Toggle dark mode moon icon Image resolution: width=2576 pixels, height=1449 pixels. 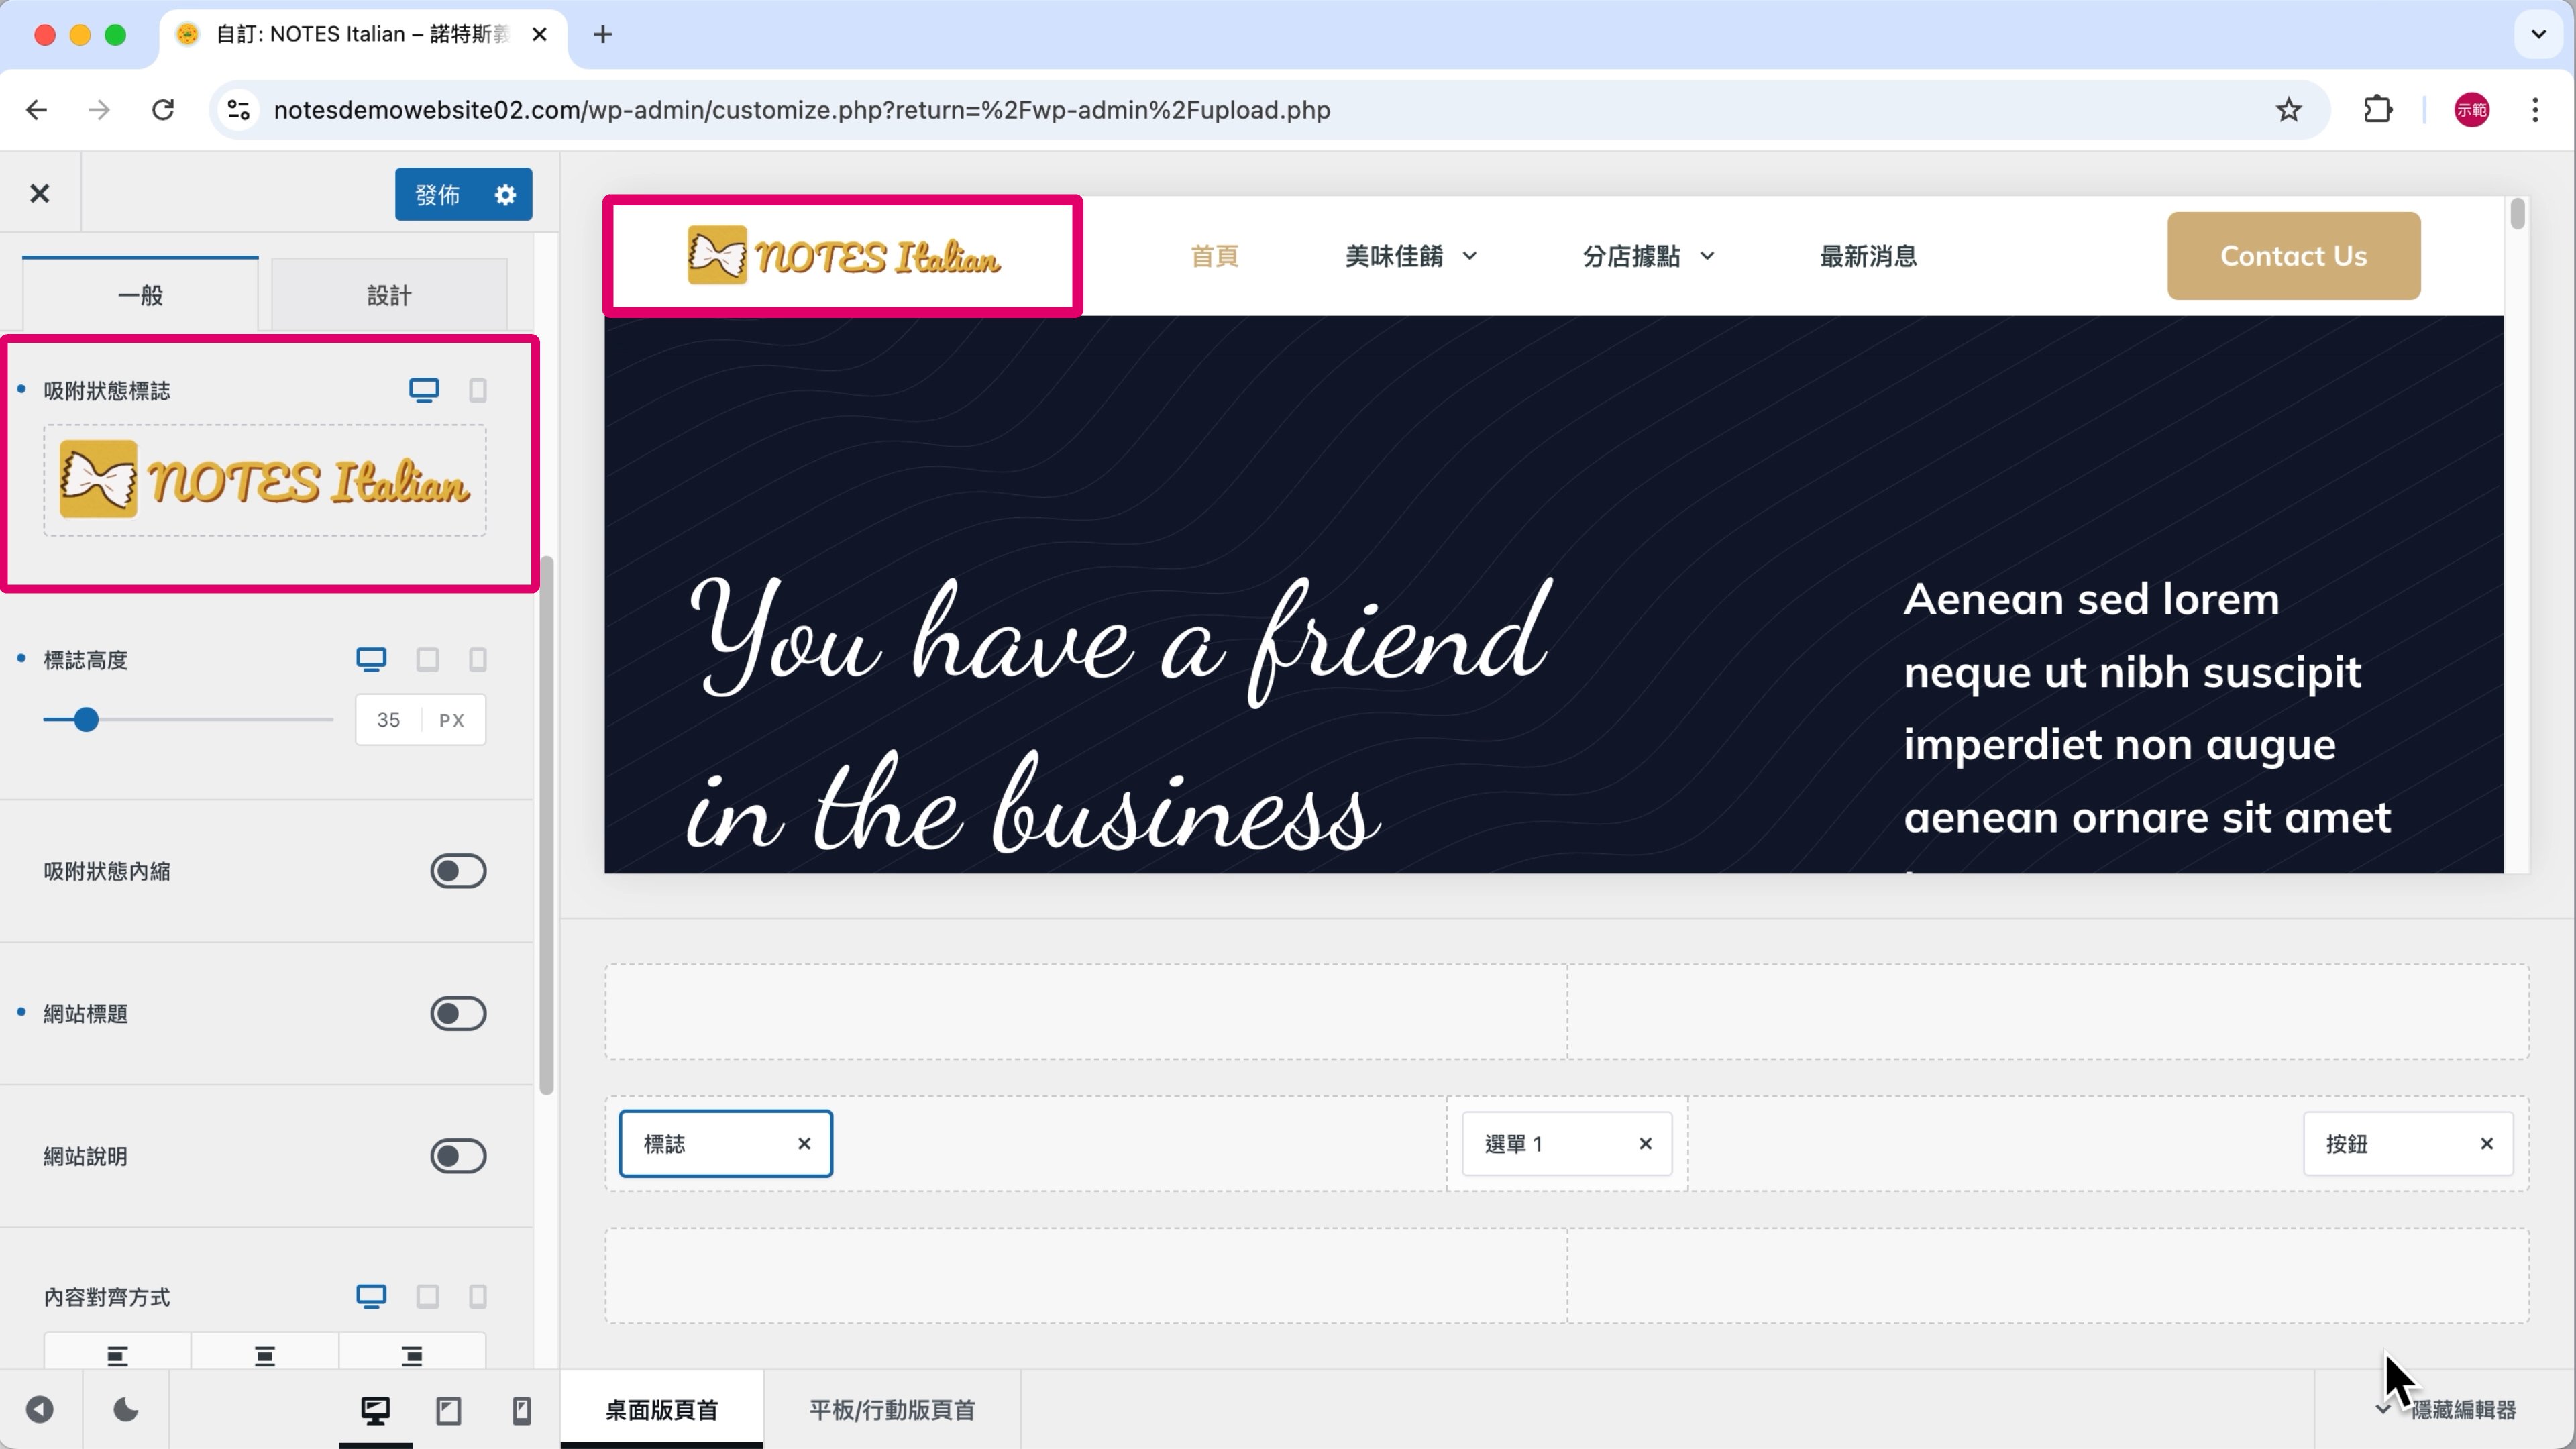pos(125,1410)
